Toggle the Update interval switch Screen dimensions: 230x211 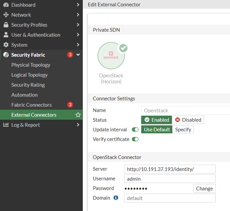(x=135, y=130)
